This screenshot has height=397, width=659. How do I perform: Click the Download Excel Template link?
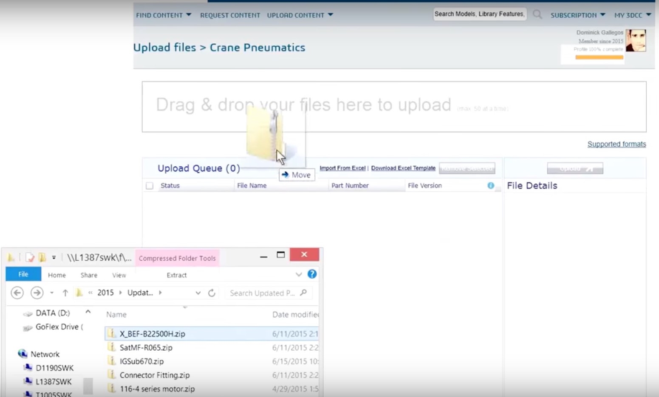click(x=403, y=168)
